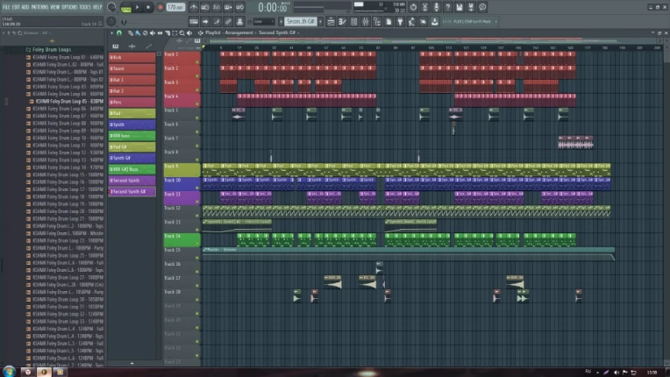Click the previous pattern arrow beside pattern selector
Image resolution: width=670 pixels, height=377 pixels.
point(281,21)
